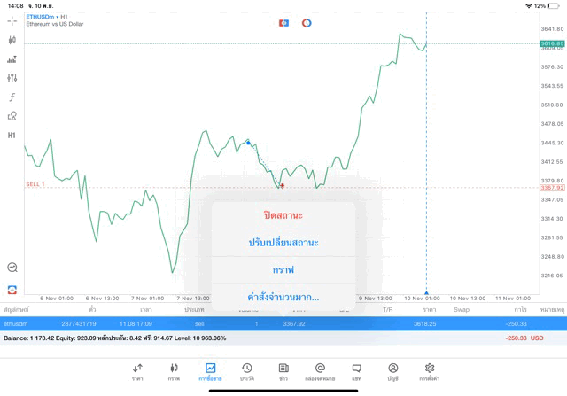567x396 pixels.
Task: Tap the magnifier icon at the chart's bottom-left
Action: point(12,267)
